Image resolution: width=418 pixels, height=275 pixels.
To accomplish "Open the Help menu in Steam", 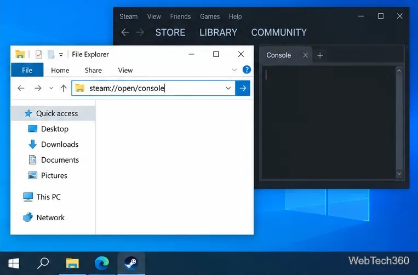I will coord(235,16).
